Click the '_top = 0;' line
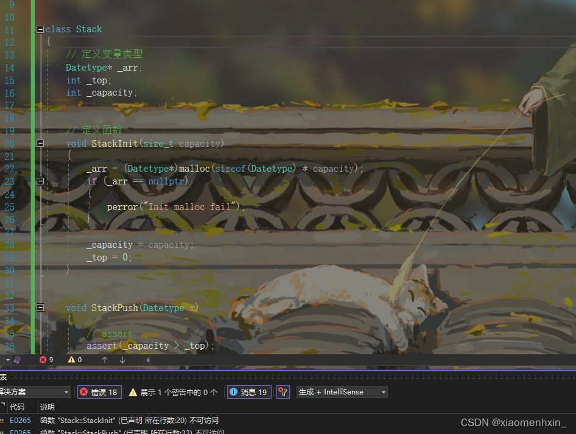Screen dimensions: 576x434 [109, 257]
